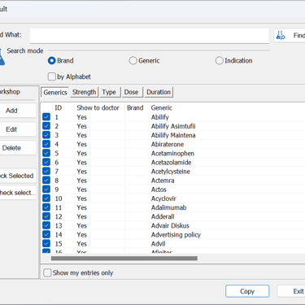Click the Find button
This screenshot has height=305, width=305.
pos(290,36)
